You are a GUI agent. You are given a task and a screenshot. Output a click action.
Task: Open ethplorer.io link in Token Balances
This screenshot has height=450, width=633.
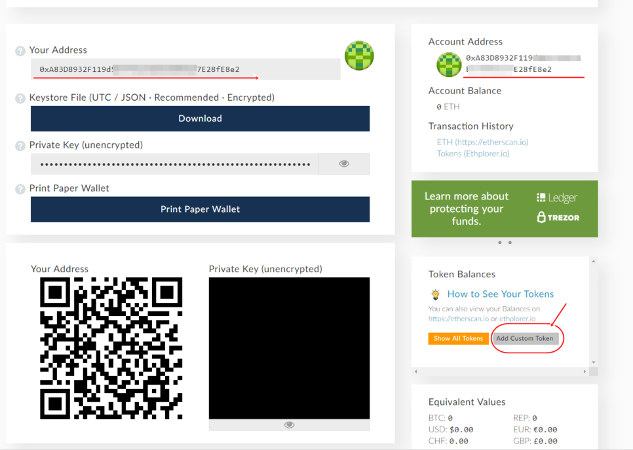tap(518, 319)
